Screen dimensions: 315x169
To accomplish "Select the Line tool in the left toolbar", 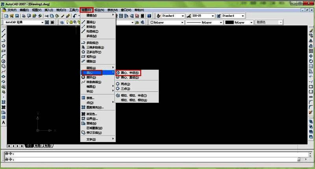I will pos(4,31).
